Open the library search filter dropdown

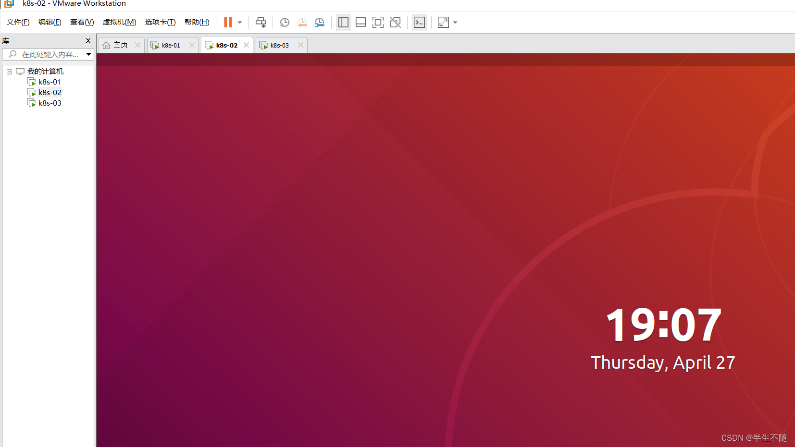88,54
